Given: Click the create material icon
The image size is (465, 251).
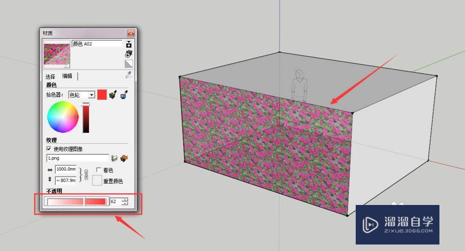Looking at the screenshot, I should coord(129,54).
